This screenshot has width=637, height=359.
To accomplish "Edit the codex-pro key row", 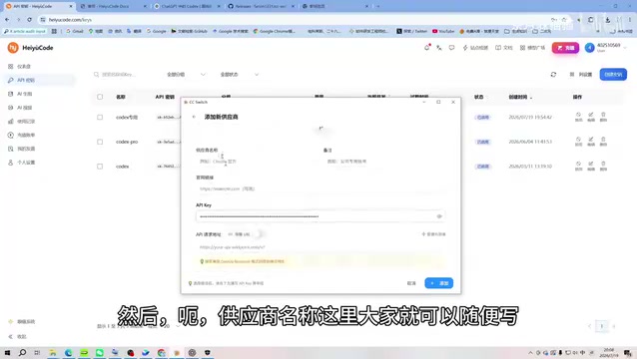I will pos(591,142).
